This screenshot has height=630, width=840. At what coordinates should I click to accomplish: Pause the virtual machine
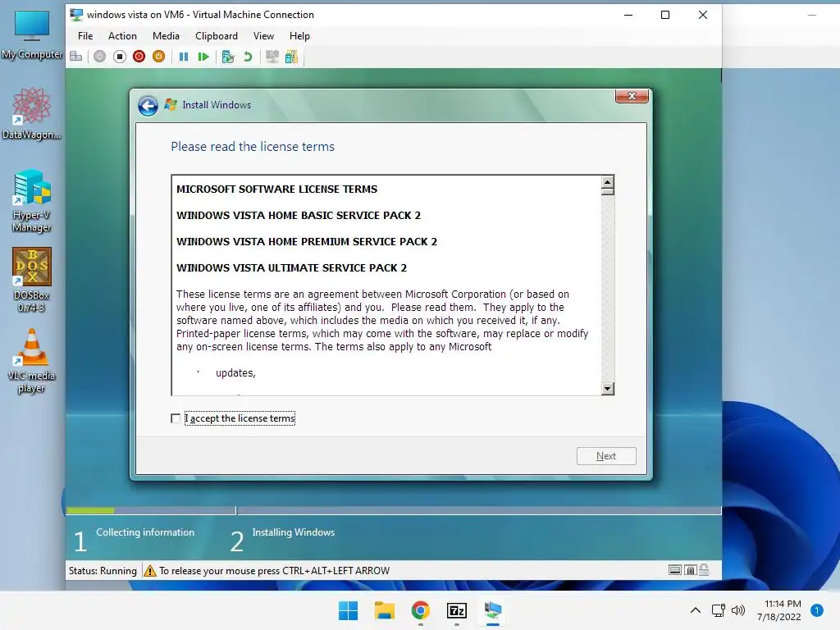point(183,57)
